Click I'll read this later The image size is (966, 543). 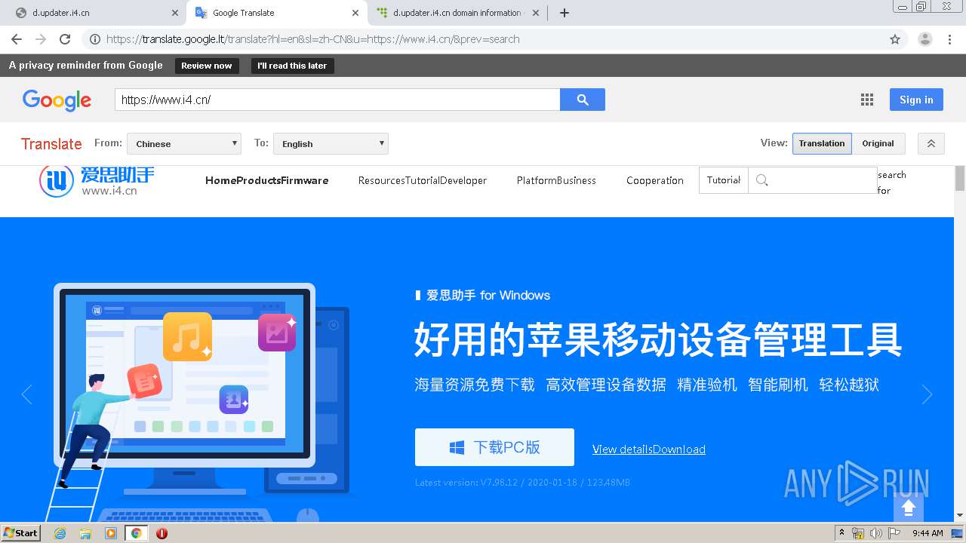[x=292, y=66]
